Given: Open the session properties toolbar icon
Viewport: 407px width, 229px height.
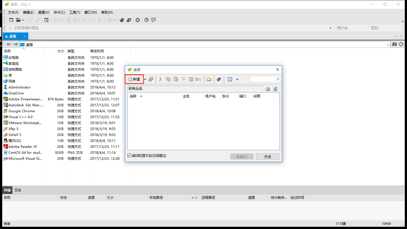Looking at the screenshot, I should pyautogui.click(x=46, y=20).
